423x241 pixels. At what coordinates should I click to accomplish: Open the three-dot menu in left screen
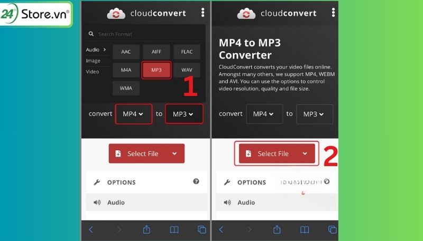pyautogui.click(x=203, y=12)
